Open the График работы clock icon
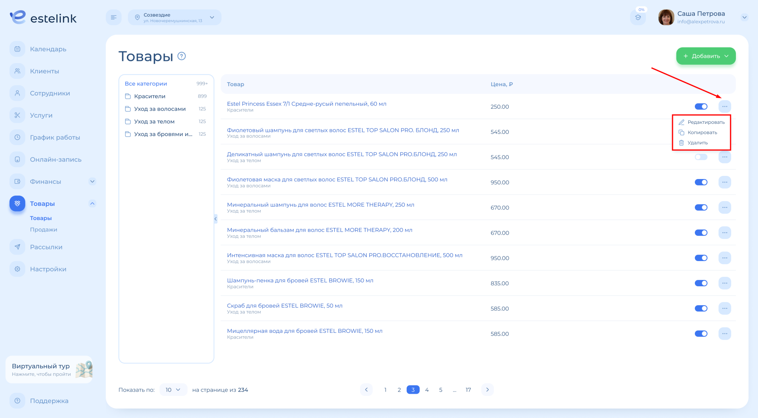 (x=17, y=137)
